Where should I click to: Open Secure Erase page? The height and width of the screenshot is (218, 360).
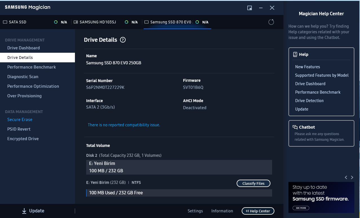point(20,120)
